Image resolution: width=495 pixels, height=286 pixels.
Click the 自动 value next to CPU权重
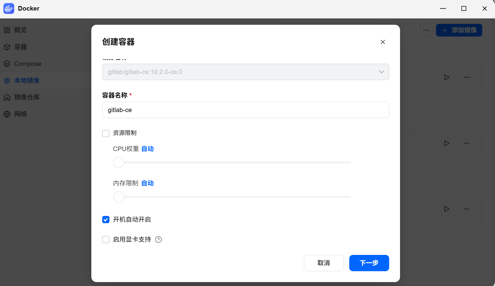(148, 149)
